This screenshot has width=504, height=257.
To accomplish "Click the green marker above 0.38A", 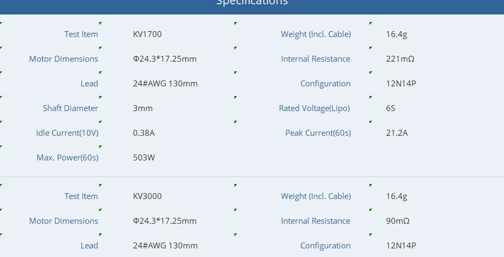I will pyautogui.click(x=101, y=122).
